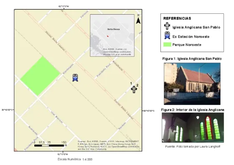Viewport: 234px width, 165px height.
Task: Click the 'Avellaneda' street label
Action: 33,130
